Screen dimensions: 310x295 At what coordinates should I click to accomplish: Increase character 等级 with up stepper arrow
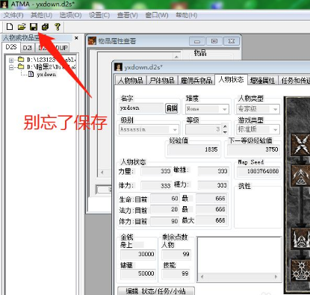(225, 127)
